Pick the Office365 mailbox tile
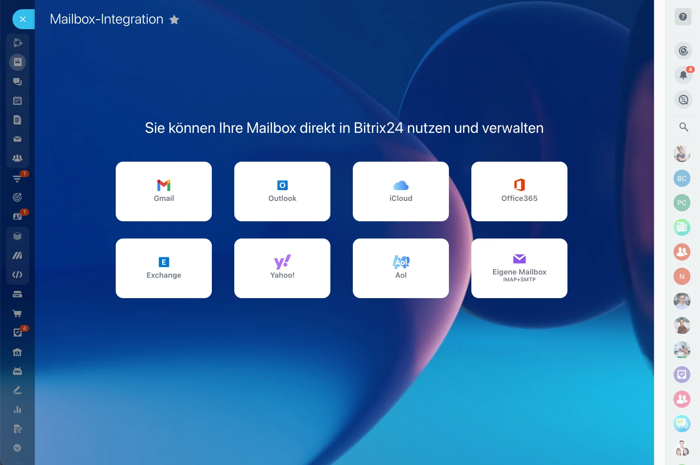This screenshot has height=465, width=700. click(x=519, y=191)
